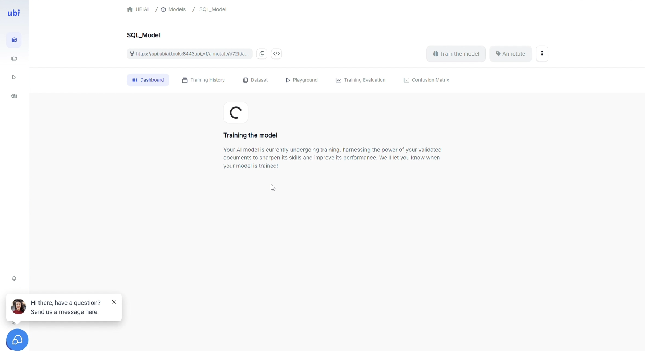Go to the Playground tab

tap(301, 80)
